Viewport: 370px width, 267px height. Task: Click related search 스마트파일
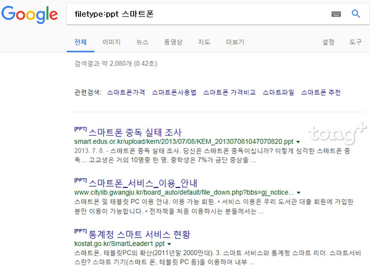(279, 92)
